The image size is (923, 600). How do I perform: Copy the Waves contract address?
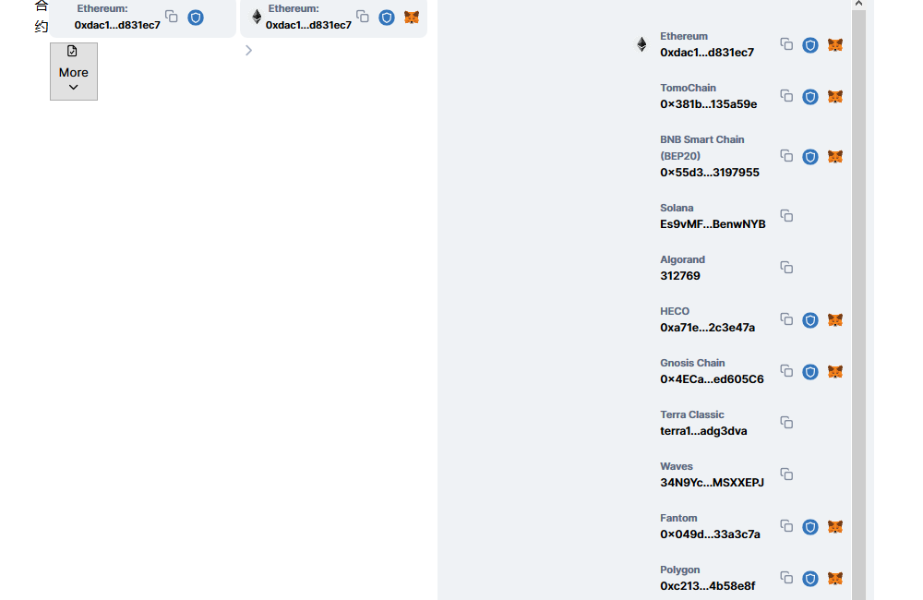786,474
